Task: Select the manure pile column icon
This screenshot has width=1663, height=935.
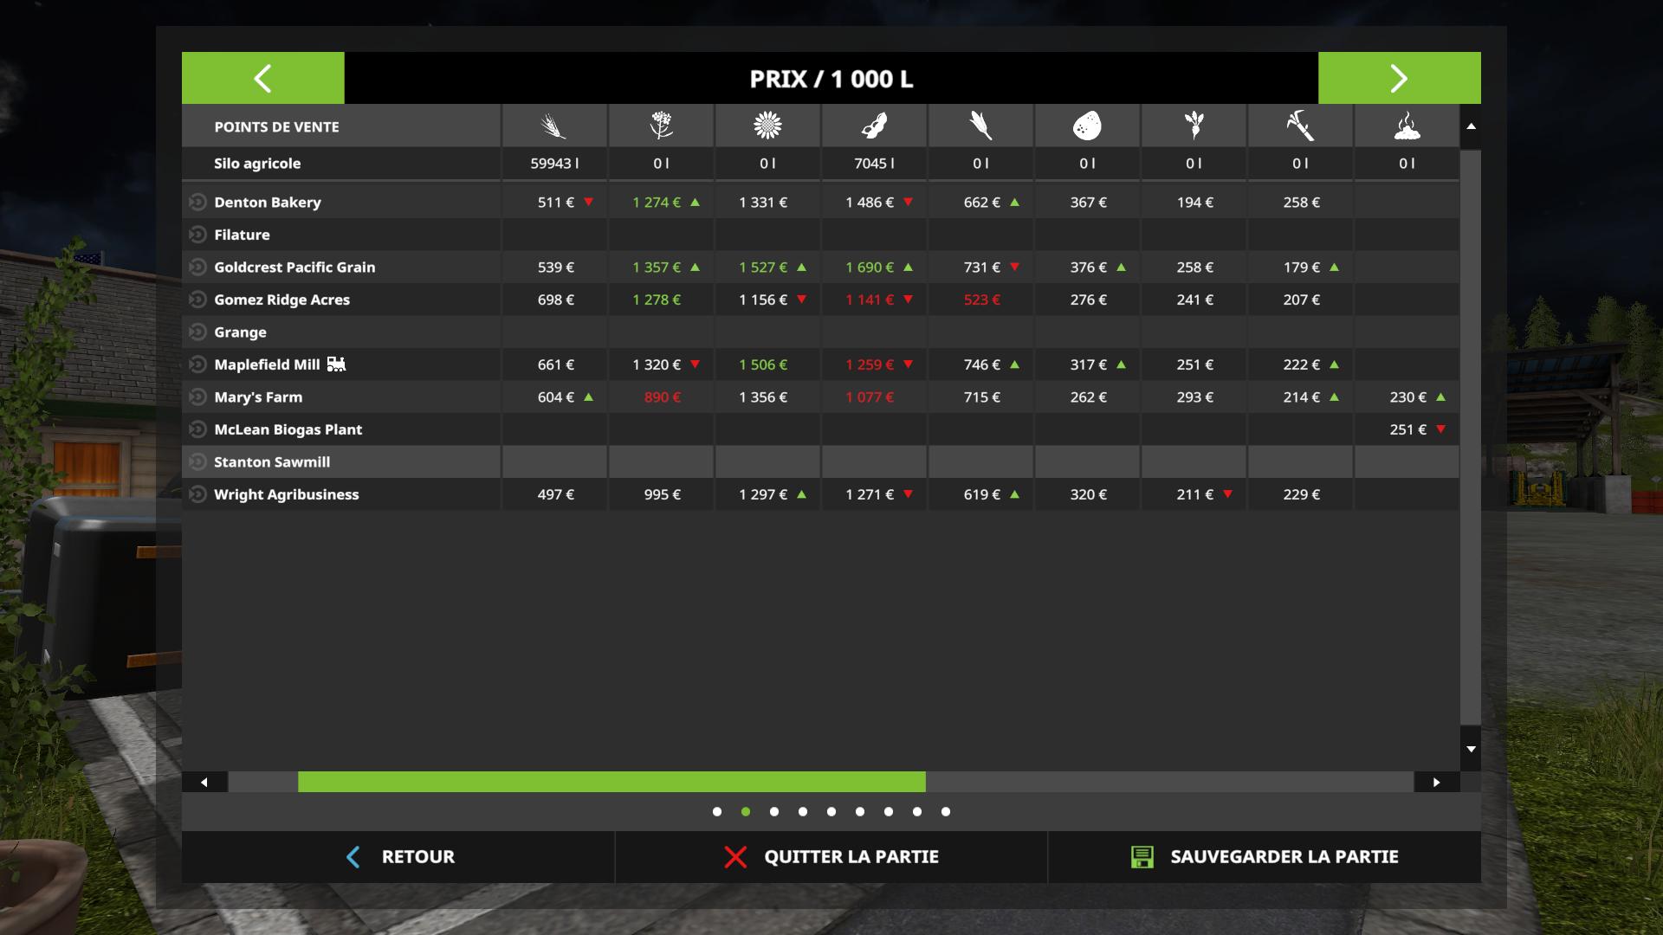Action: pos(1407,126)
